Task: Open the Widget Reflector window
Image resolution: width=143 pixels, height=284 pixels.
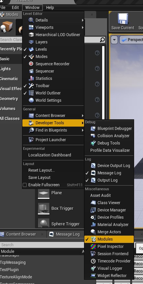Action: tap(109, 275)
